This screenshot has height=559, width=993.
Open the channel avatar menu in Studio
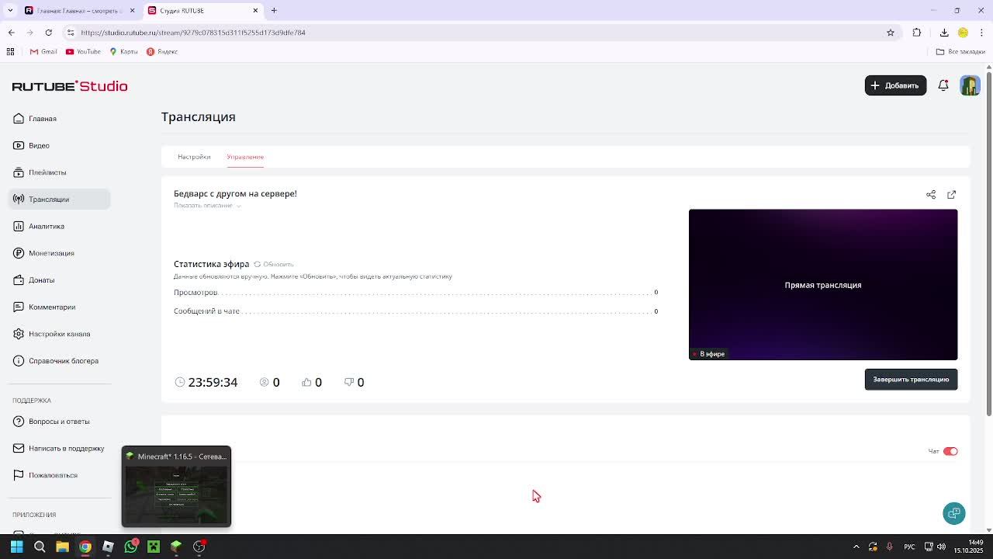tap(970, 85)
